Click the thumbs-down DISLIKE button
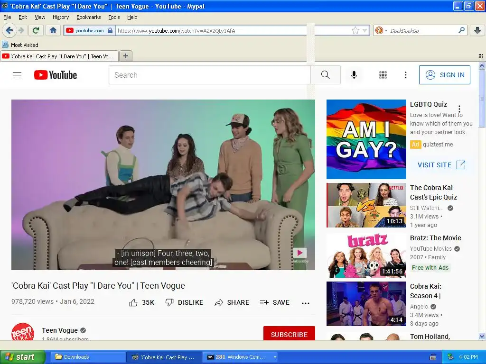Screen dimensions: 486x364 coord(184,302)
